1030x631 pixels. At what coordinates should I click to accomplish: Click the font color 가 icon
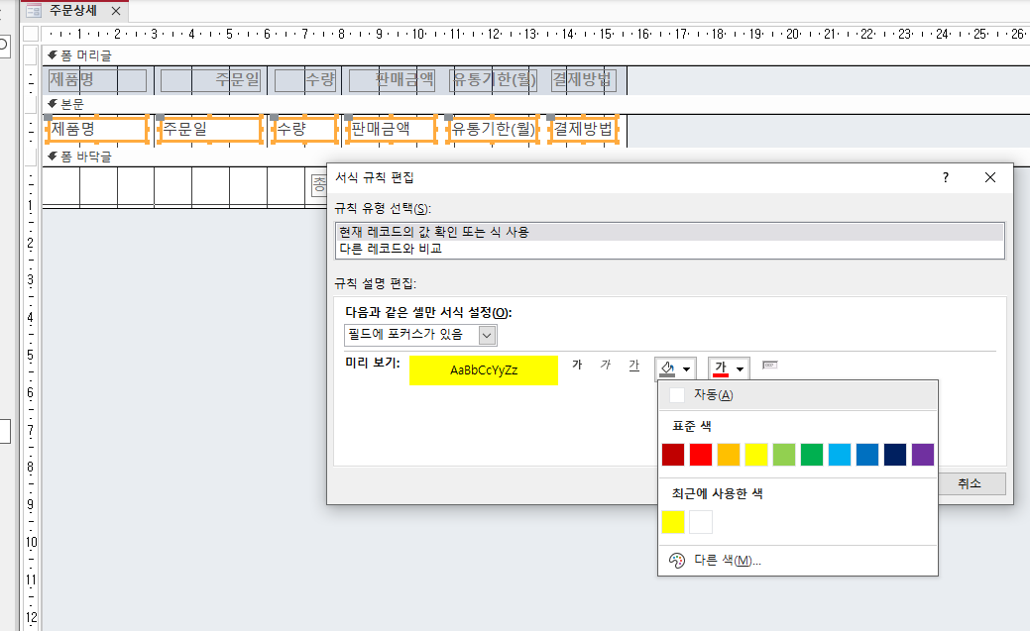click(721, 368)
